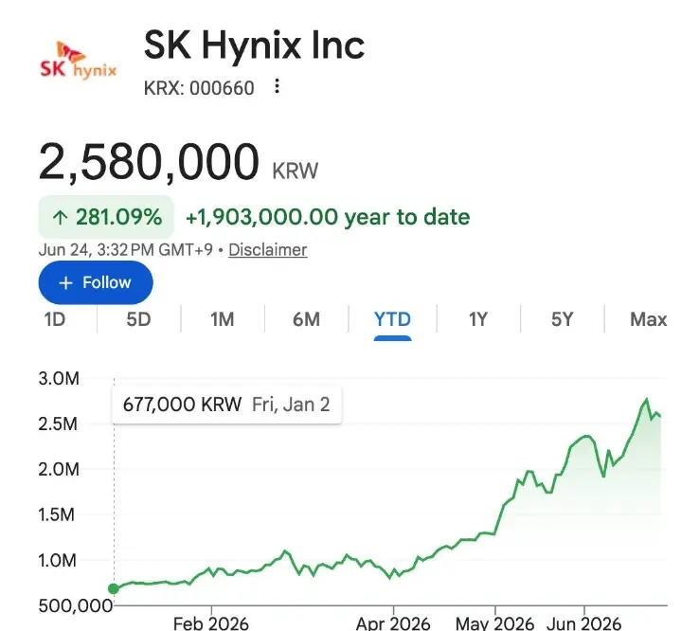Click the green dot at chart start
This screenshot has width=681, height=631.
114,589
